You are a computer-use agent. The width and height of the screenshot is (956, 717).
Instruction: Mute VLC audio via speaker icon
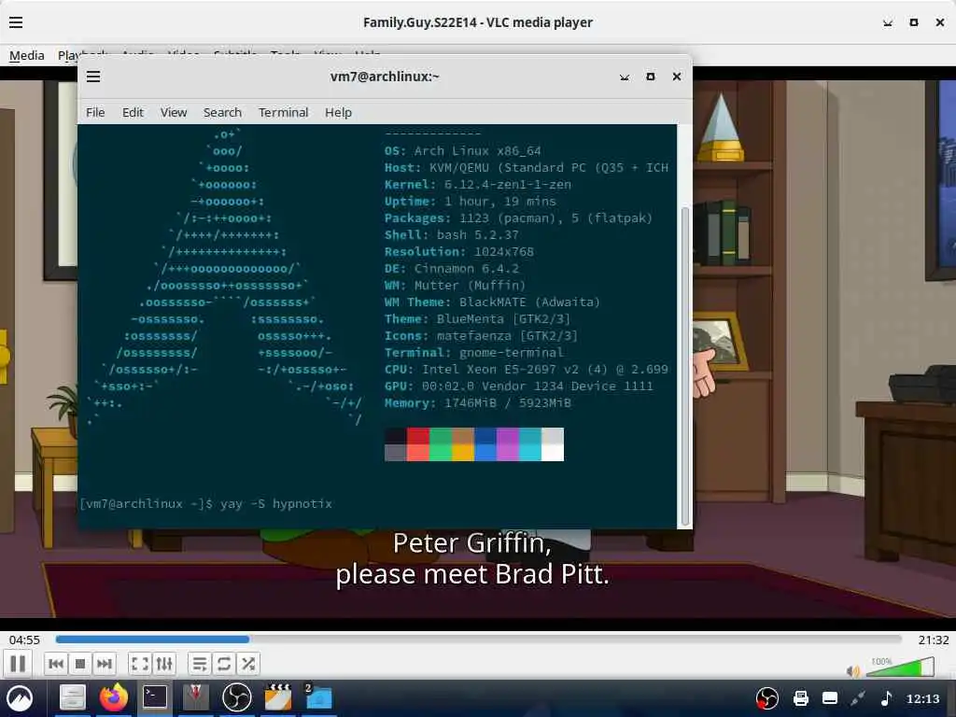(853, 671)
